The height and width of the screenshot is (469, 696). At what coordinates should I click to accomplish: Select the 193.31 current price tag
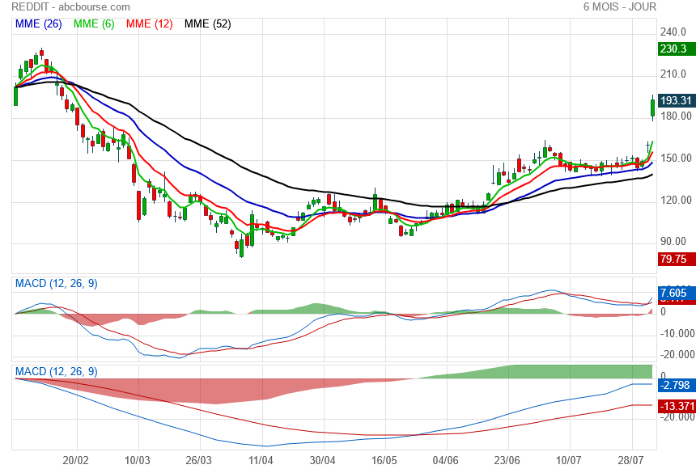[x=677, y=101]
